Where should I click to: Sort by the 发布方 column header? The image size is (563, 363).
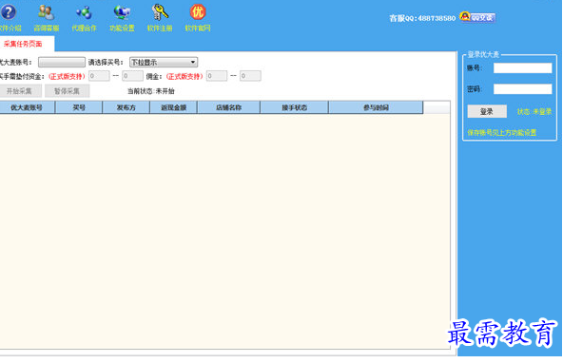[126, 107]
